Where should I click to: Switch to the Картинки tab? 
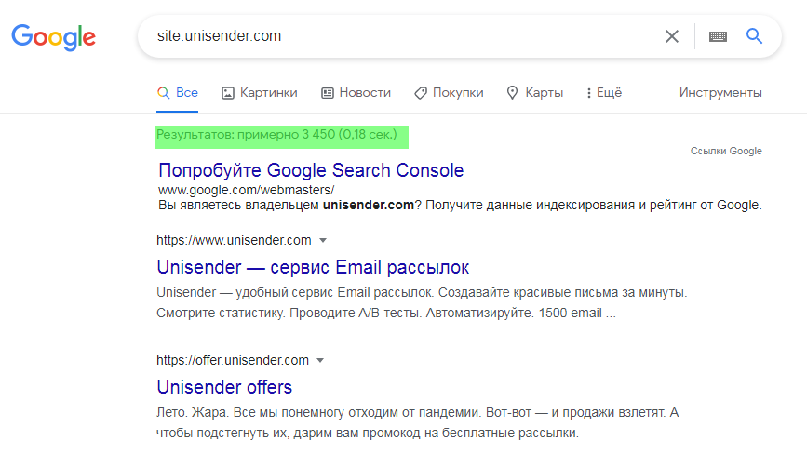point(260,93)
